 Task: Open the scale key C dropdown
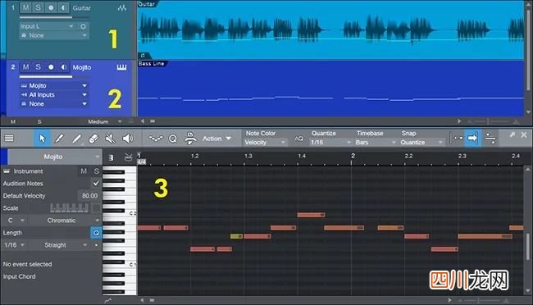click(15, 221)
